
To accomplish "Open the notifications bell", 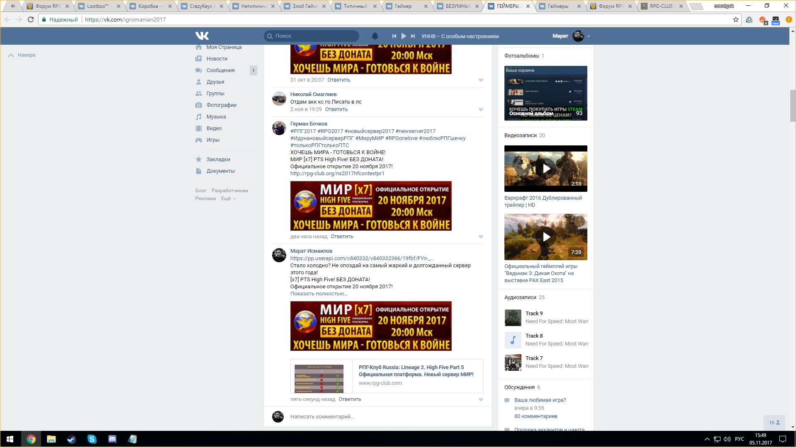I will pyautogui.click(x=375, y=36).
